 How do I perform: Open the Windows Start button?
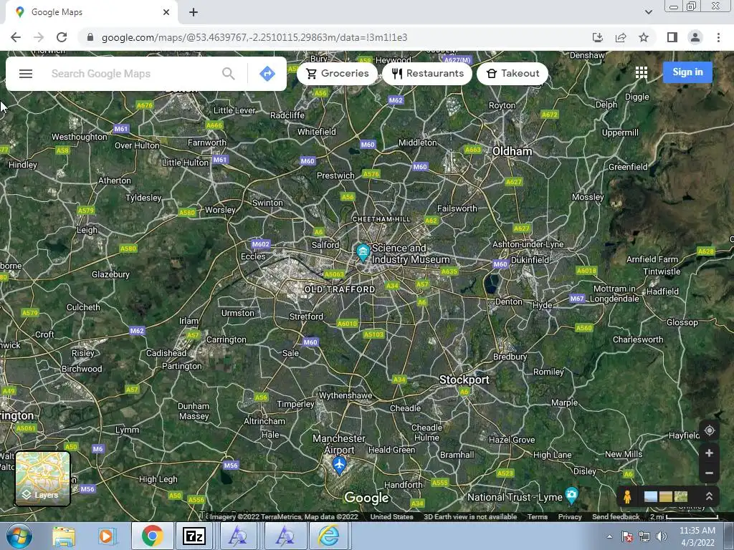point(19,536)
